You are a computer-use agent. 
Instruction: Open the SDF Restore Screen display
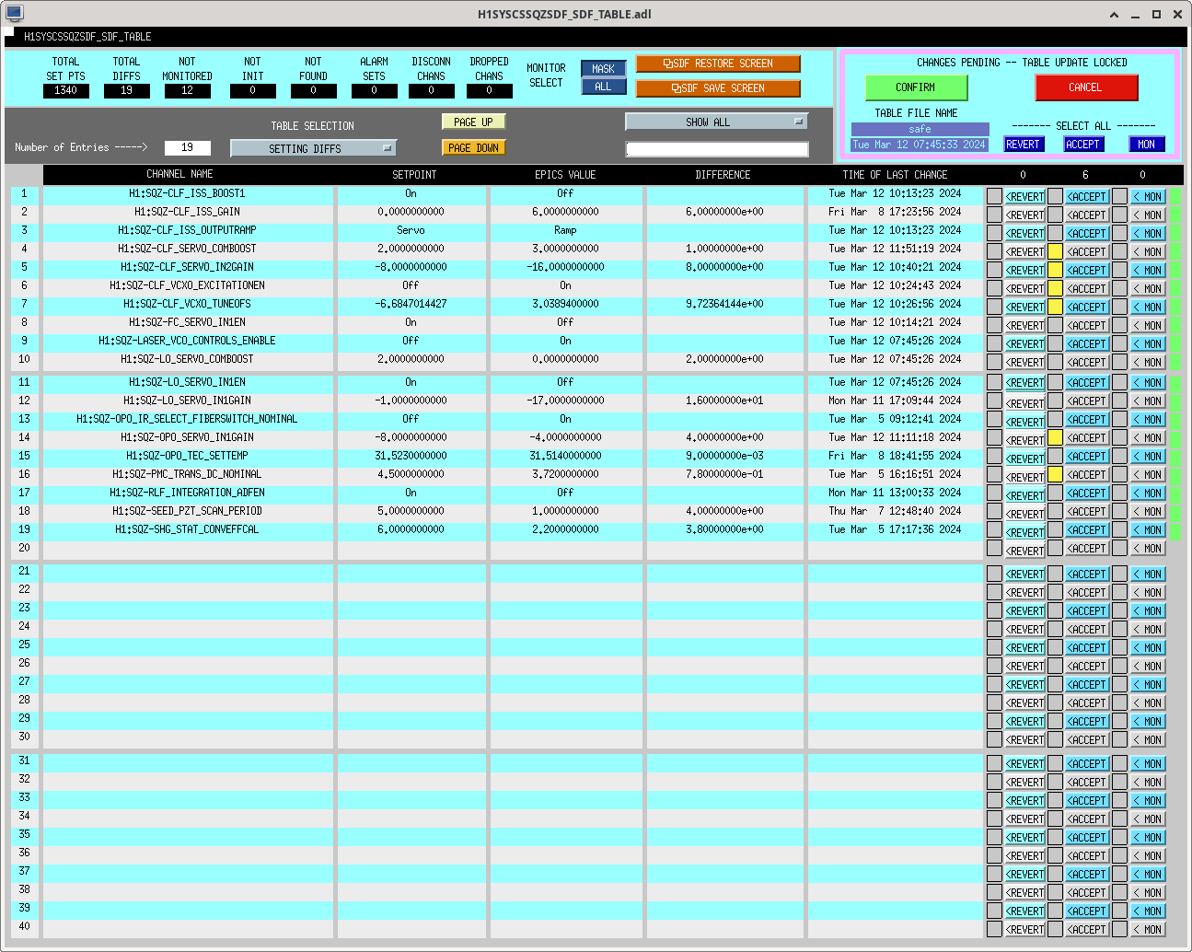(x=717, y=64)
